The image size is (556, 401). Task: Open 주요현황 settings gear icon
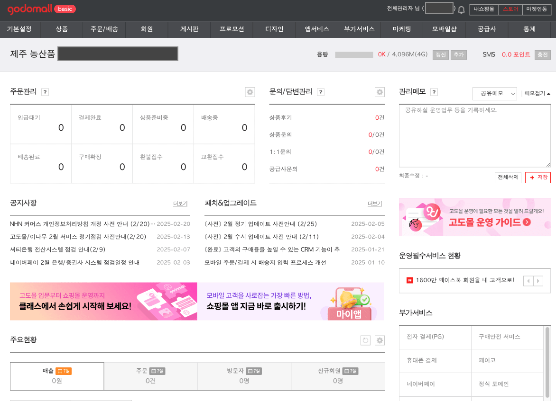pos(380,340)
